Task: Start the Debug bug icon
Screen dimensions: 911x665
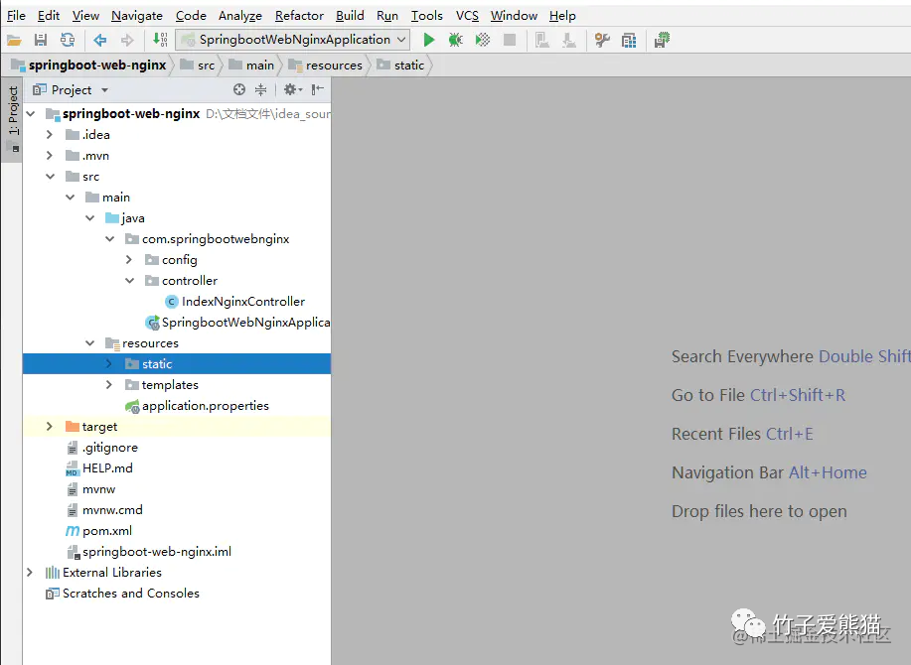Action: point(455,40)
